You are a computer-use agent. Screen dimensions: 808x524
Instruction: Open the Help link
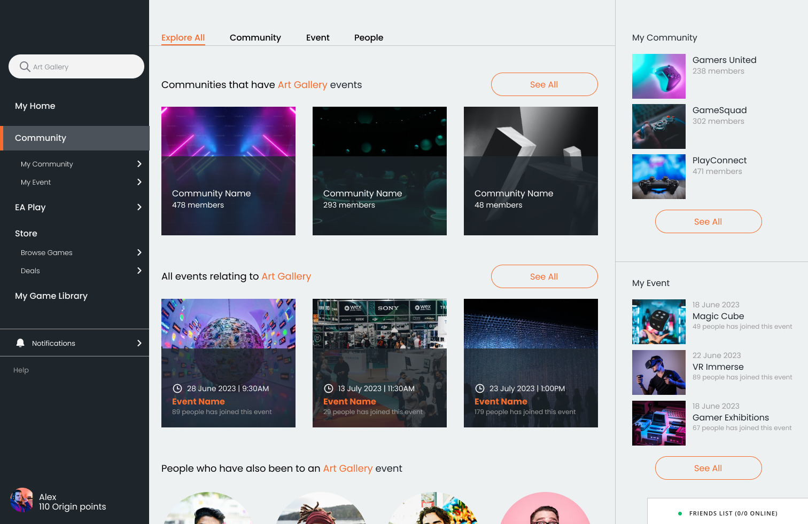[x=21, y=370]
